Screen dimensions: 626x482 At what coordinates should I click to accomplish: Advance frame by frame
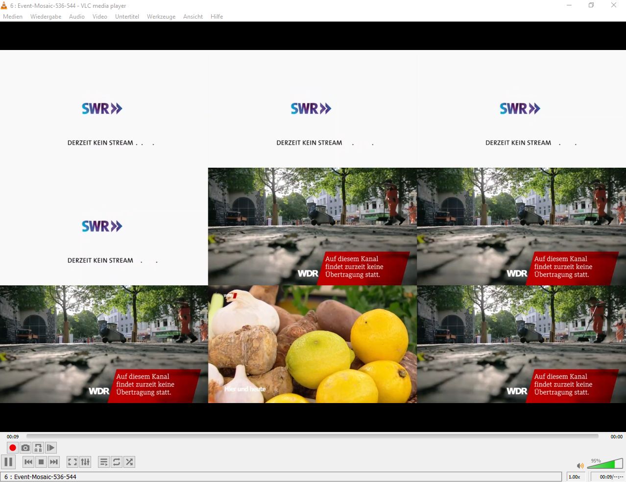(51, 448)
